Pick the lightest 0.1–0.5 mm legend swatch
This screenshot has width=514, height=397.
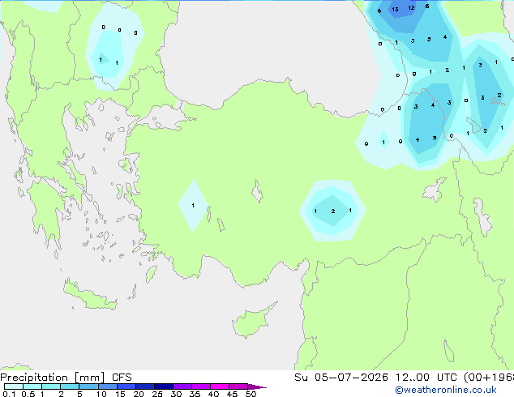(14, 386)
